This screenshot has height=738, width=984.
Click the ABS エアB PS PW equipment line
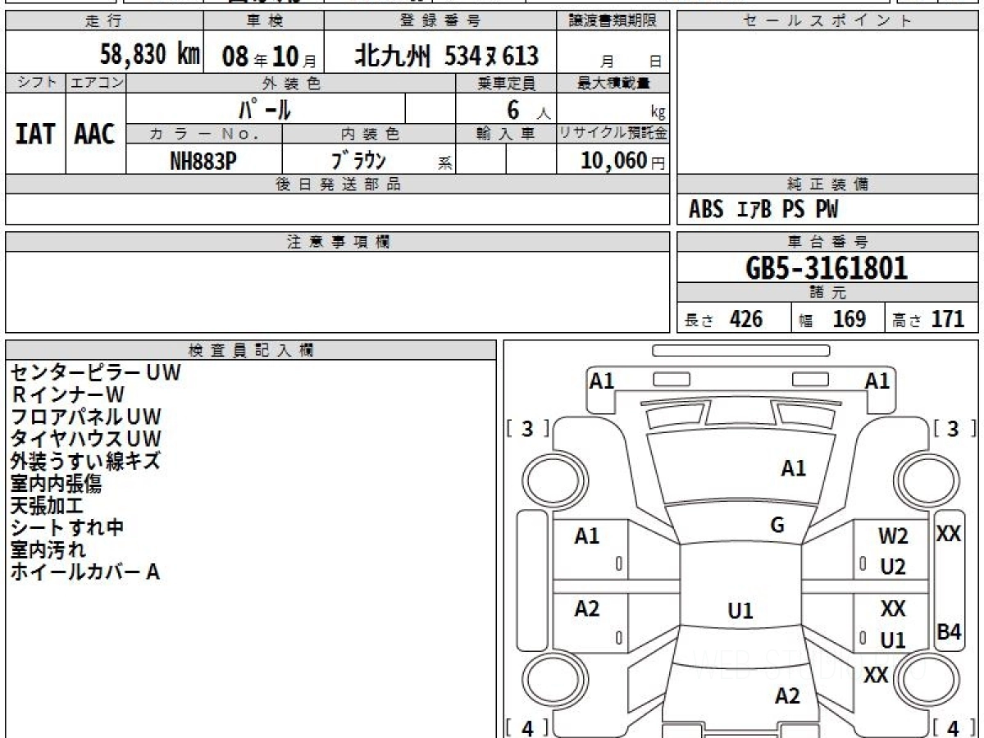(763, 211)
